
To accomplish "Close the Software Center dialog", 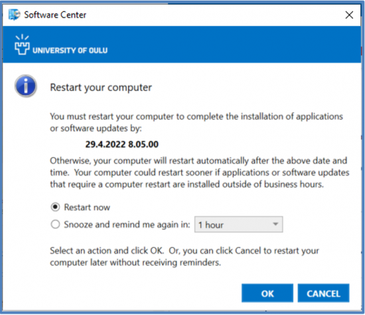I will click(349, 15).
